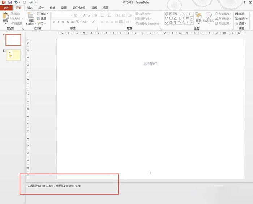Switch to the 视图 (View) tab
This screenshot has width=253, height=204.
coord(105,8)
